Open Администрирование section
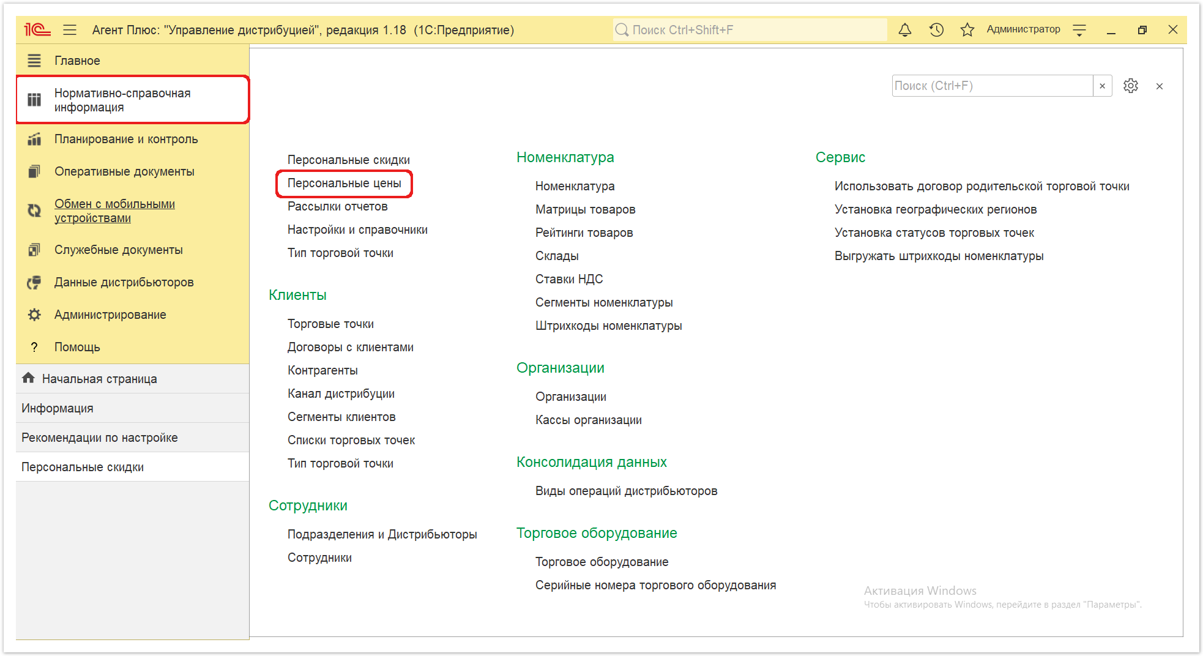 pyautogui.click(x=133, y=315)
